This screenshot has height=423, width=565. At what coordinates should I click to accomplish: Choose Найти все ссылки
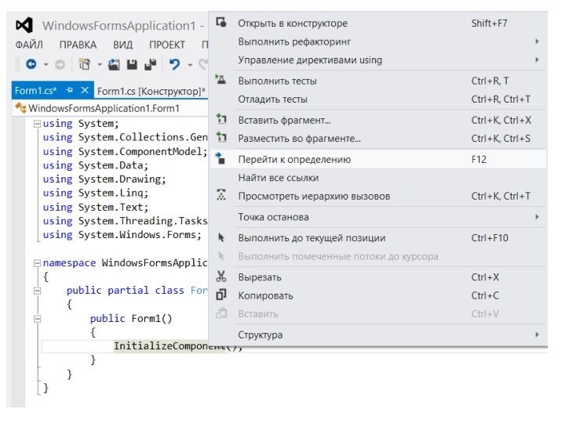pos(377,178)
